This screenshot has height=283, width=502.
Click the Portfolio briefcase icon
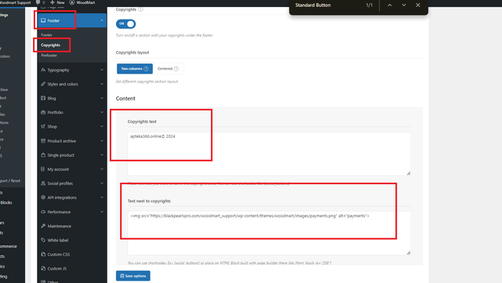[x=43, y=112]
